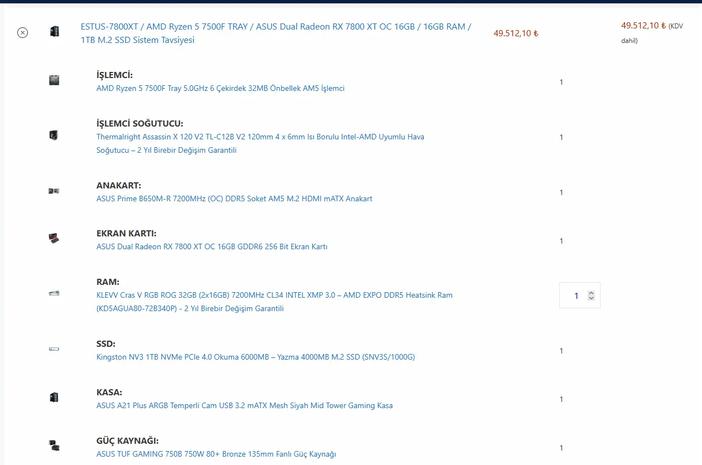
Task: Increase the RAM quantity with up arrow
Action: pyautogui.click(x=591, y=293)
